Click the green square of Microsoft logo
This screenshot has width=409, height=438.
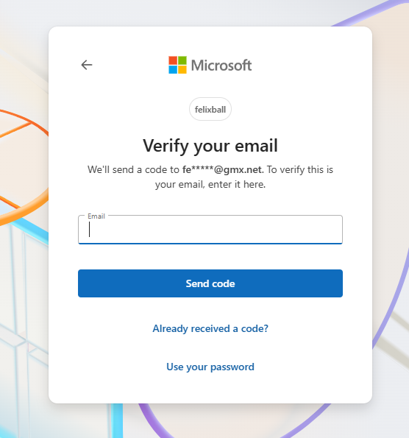[182, 60]
